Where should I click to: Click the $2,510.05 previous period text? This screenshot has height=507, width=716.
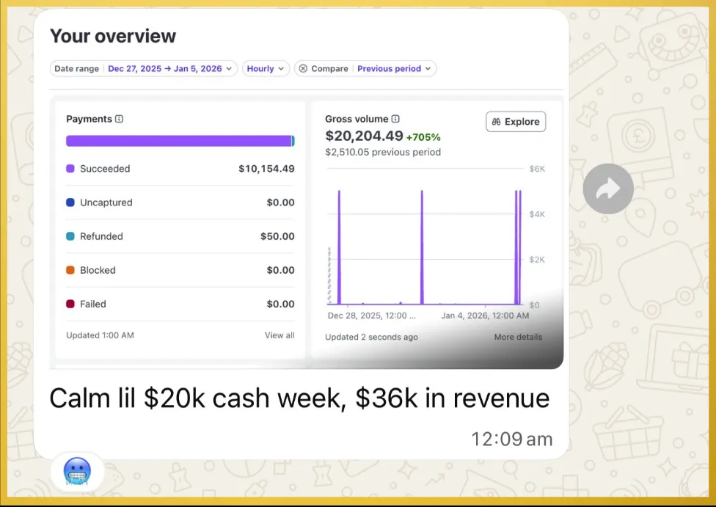coord(383,152)
